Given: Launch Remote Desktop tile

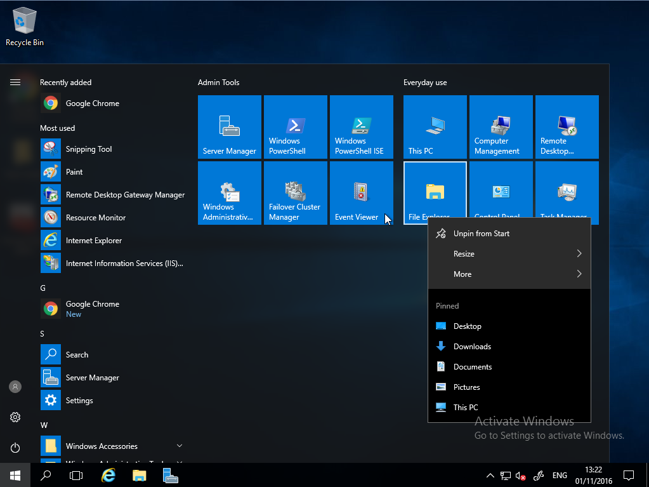Looking at the screenshot, I should pos(567,127).
